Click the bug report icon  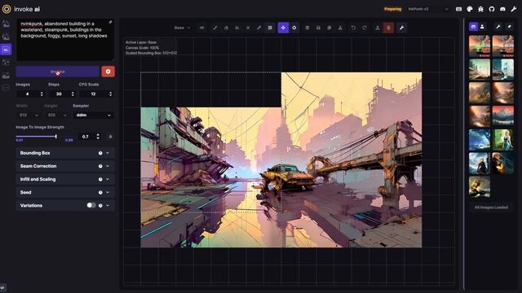tap(480, 9)
